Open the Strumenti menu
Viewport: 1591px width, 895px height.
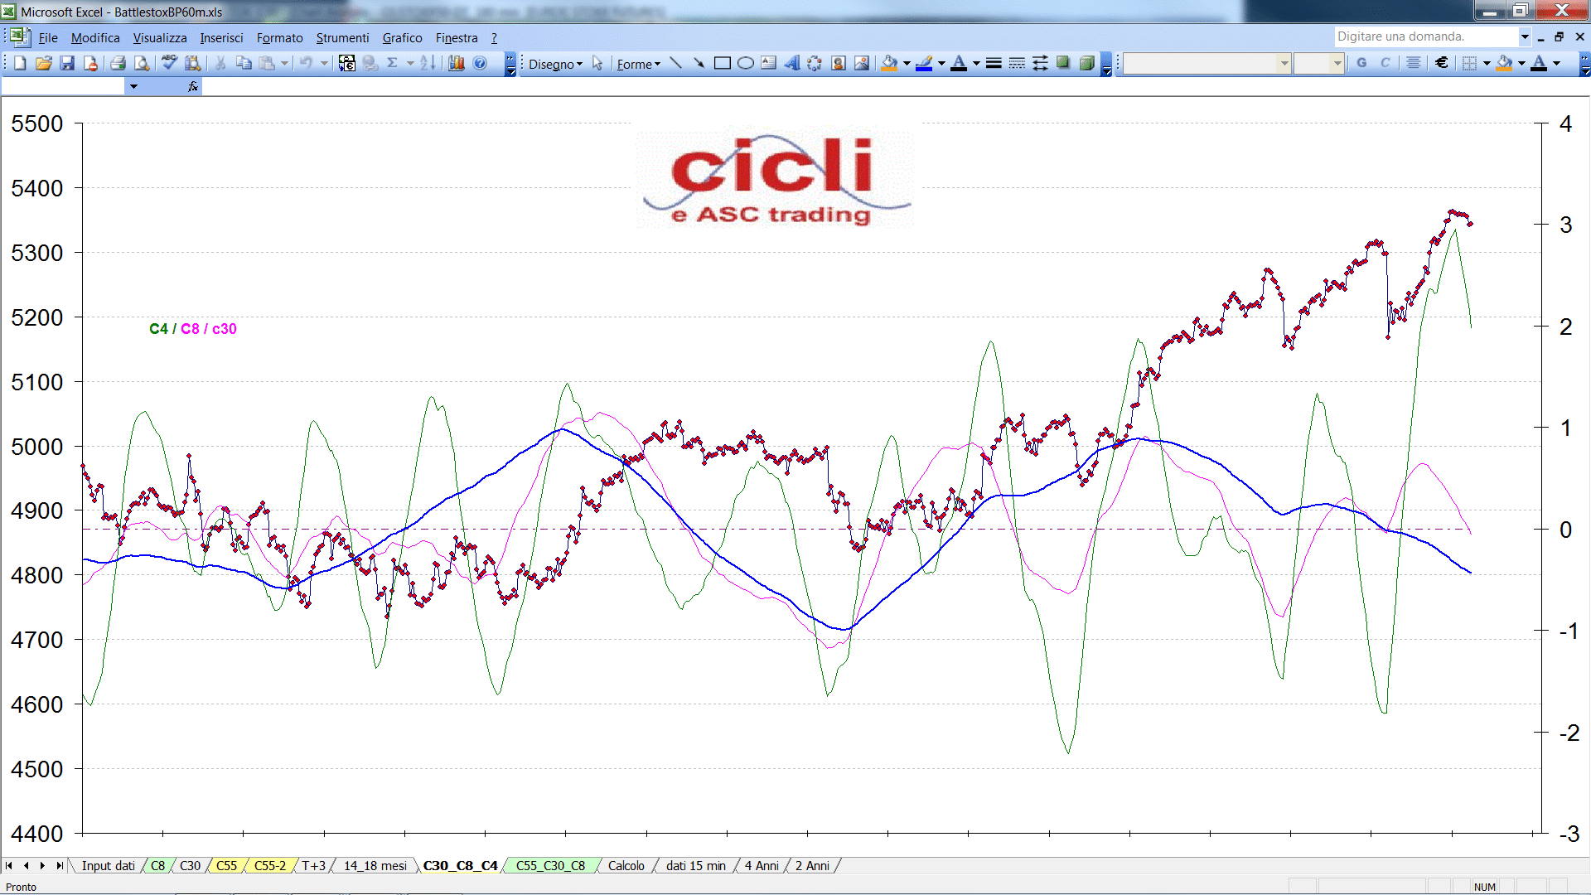coord(342,38)
